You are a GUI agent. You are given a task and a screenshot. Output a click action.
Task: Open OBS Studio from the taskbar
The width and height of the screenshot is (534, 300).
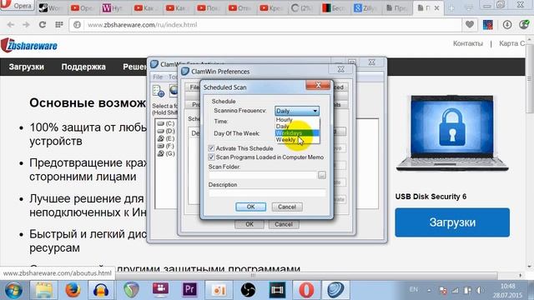click(248, 290)
